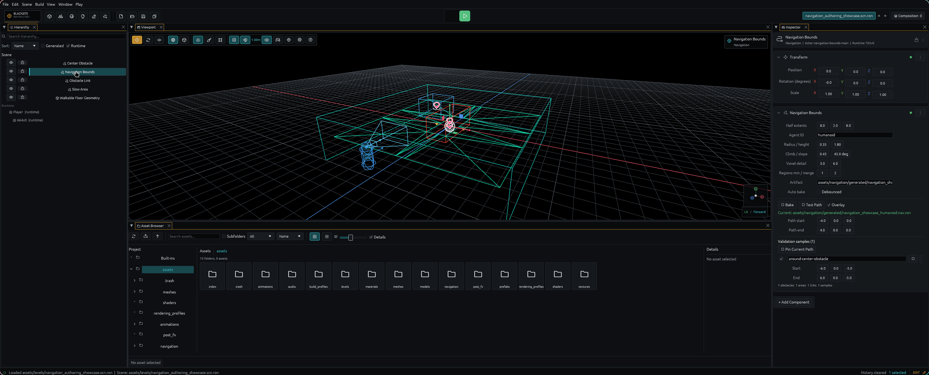The width and height of the screenshot is (929, 375).
Task: Click the import icon in the Asset Browser
Action: (146, 236)
